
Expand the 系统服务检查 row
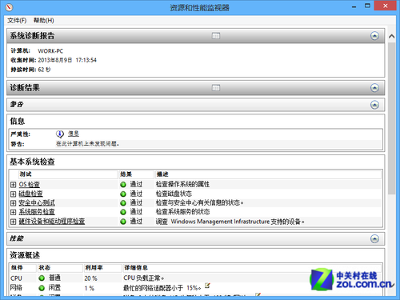click(x=14, y=212)
